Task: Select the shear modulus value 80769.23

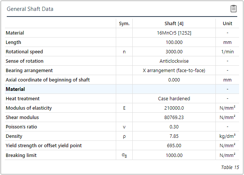Action: pyautogui.click(x=174, y=118)
